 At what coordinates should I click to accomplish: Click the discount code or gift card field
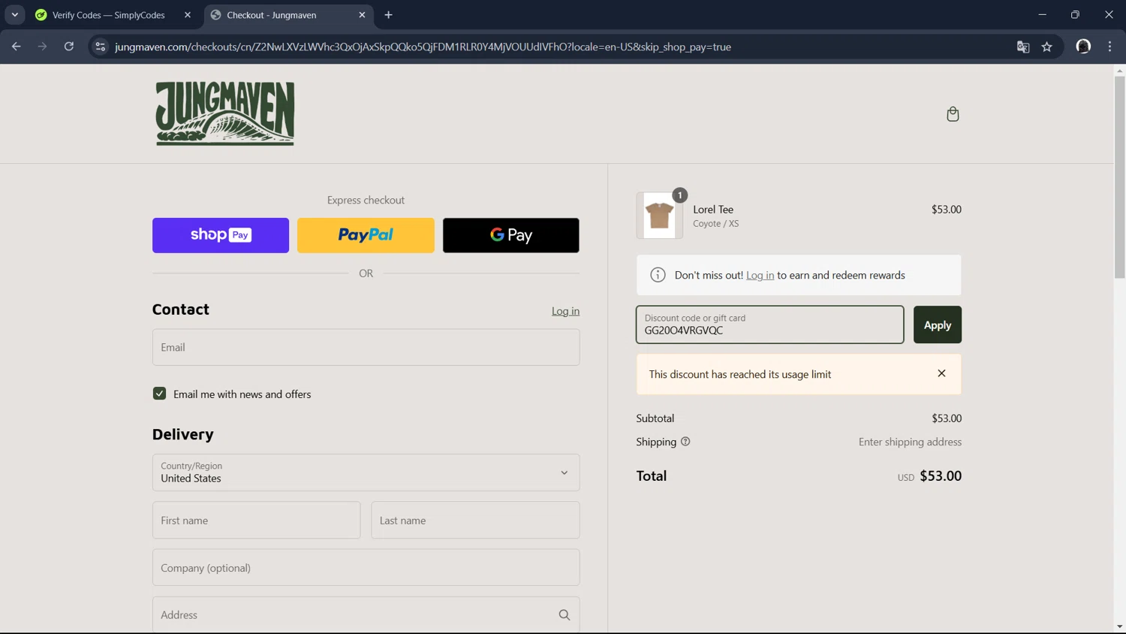click(x=770, y=325)
